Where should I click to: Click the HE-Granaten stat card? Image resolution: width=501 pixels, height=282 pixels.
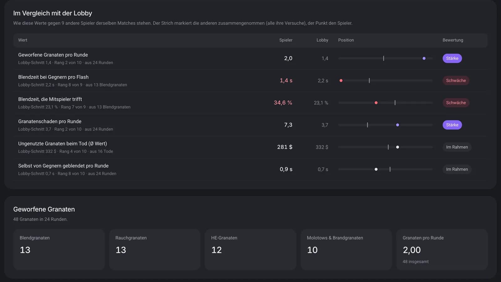[250, 249]
